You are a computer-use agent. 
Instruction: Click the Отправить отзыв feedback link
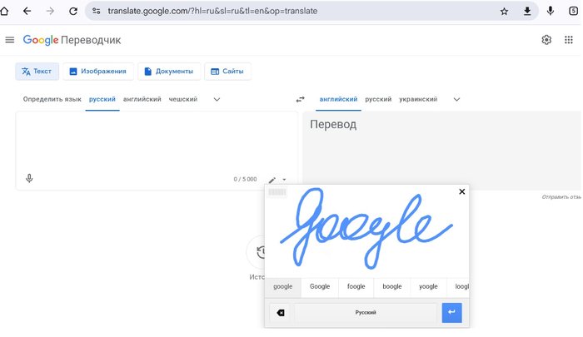561,197
